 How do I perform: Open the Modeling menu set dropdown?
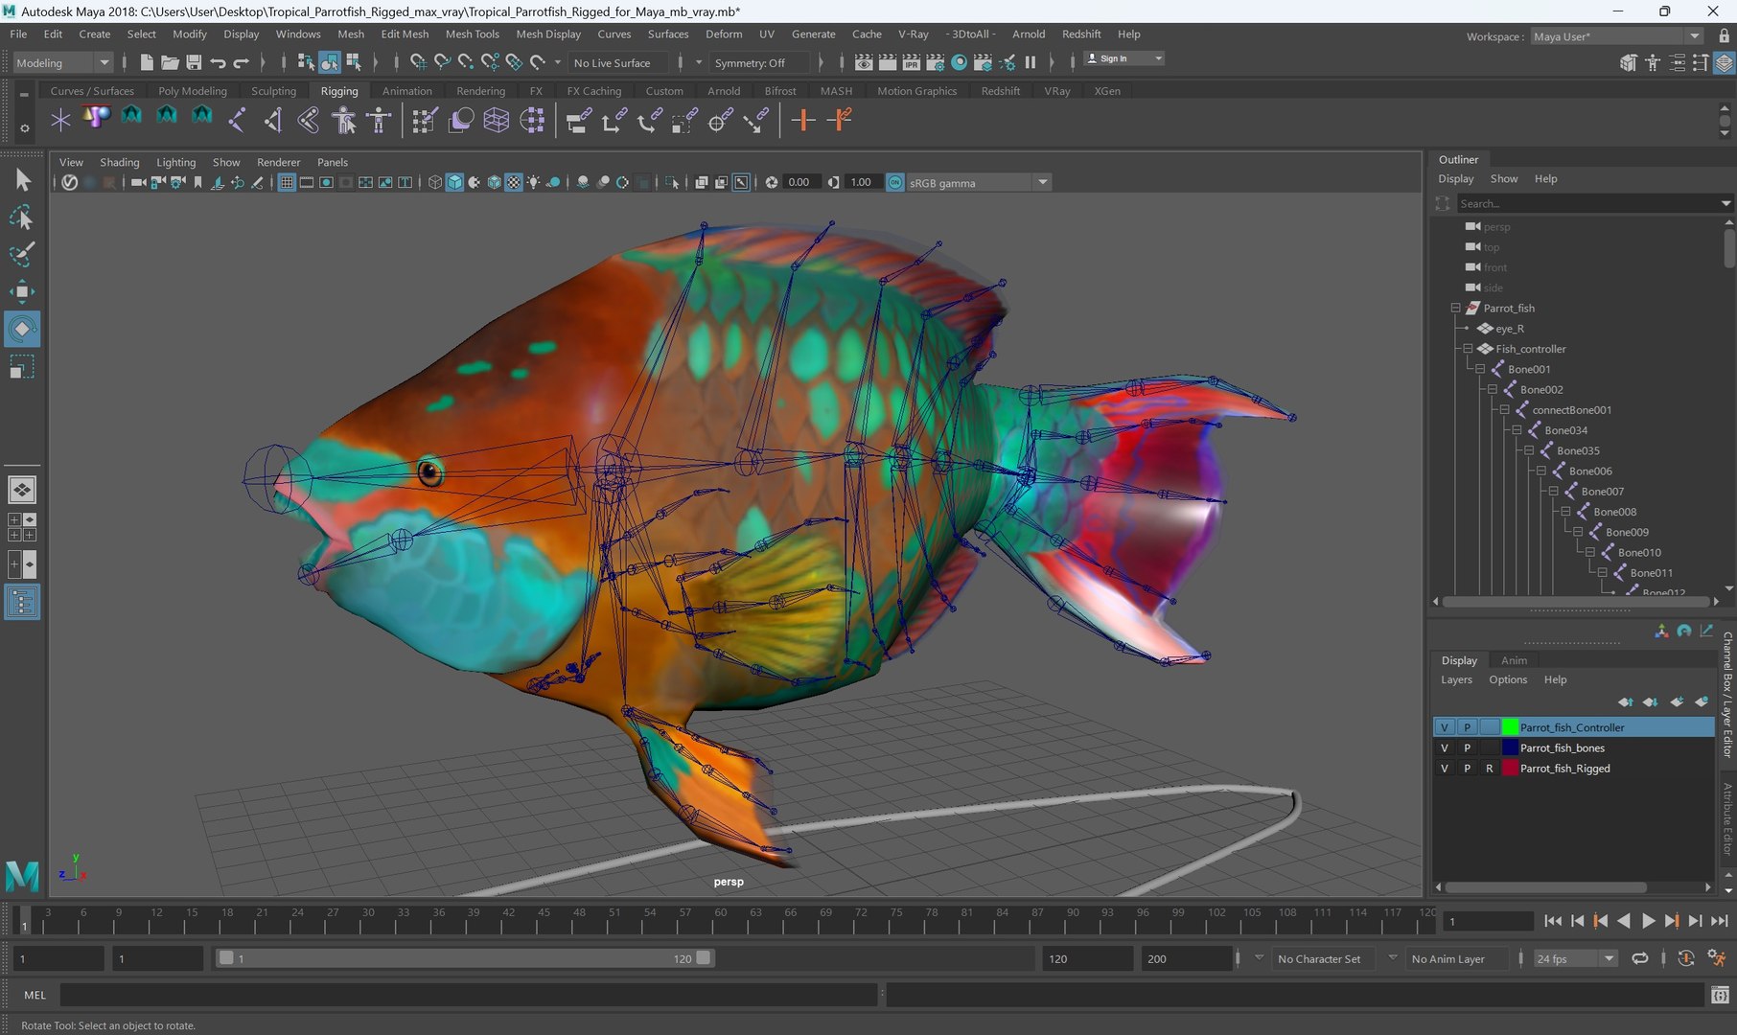tap(63, 62)
